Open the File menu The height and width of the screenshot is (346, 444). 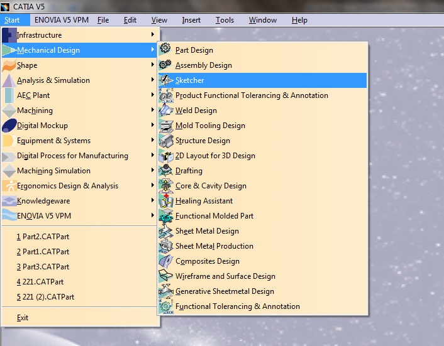pos(103,20)
